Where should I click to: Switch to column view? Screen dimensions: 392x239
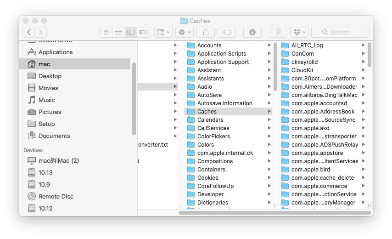pos(131,32)
